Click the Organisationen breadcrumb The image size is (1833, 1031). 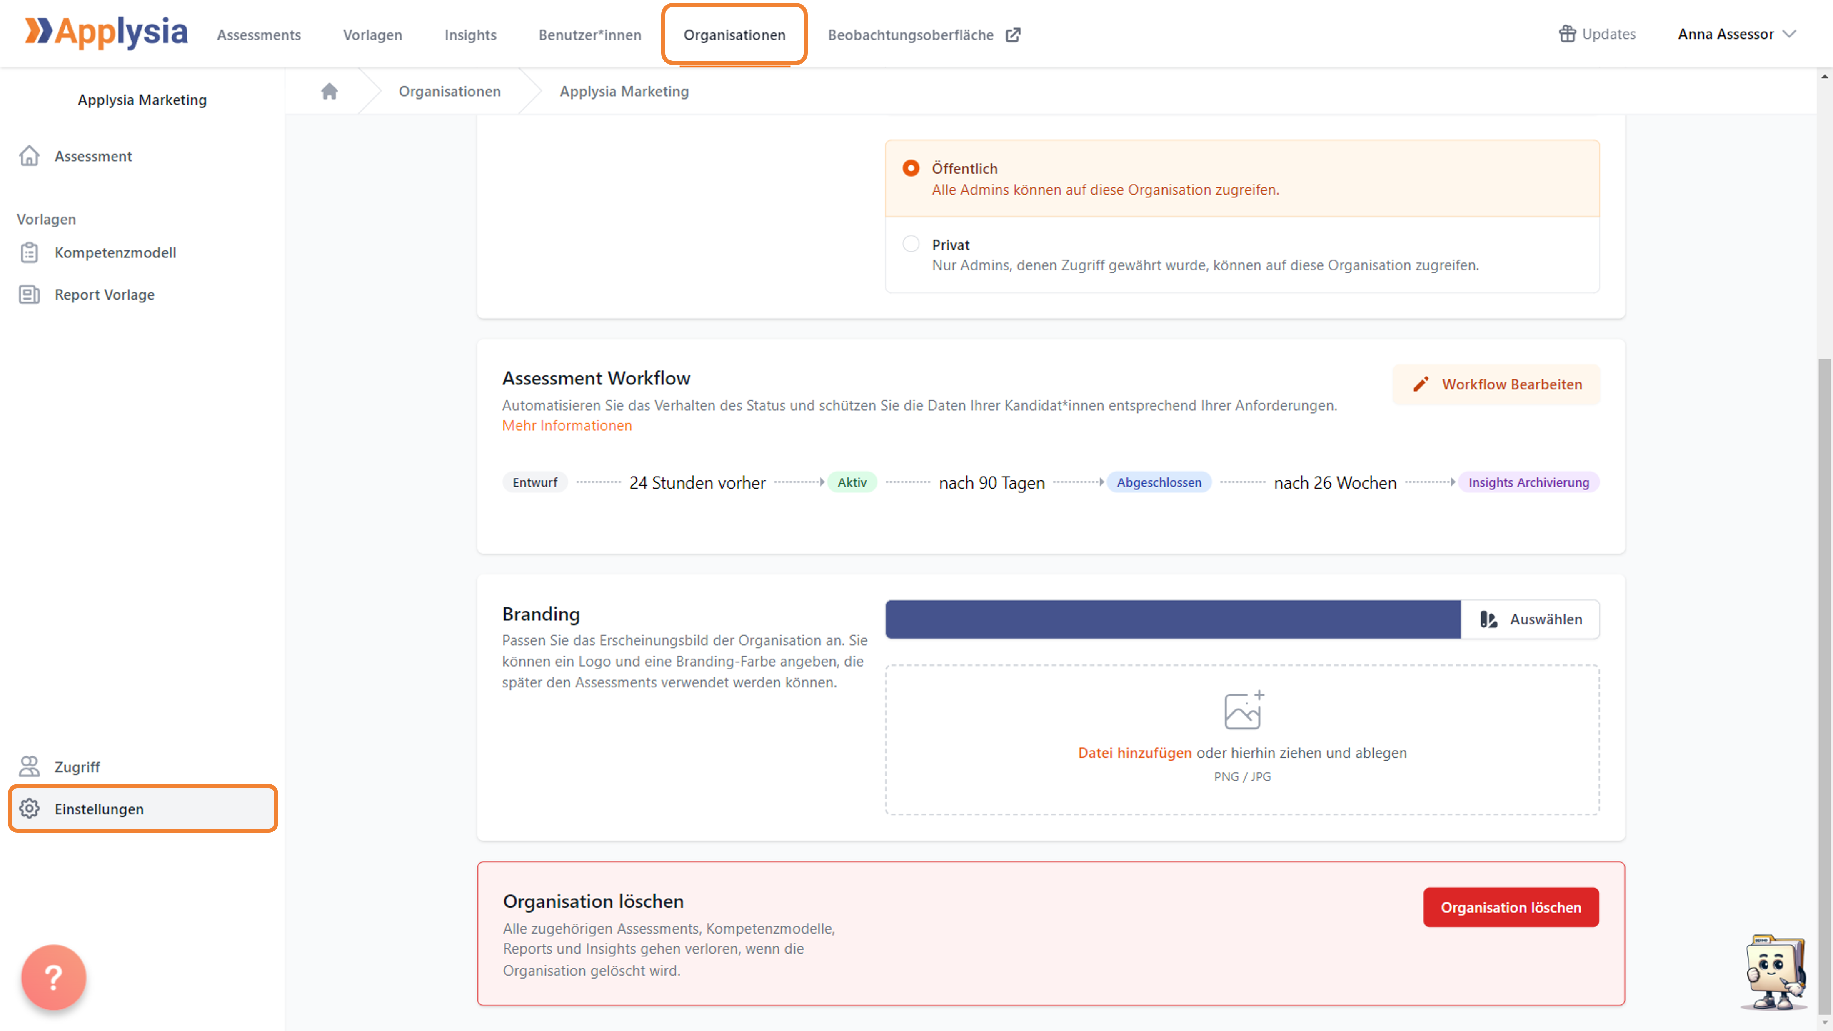pos(450,91)
